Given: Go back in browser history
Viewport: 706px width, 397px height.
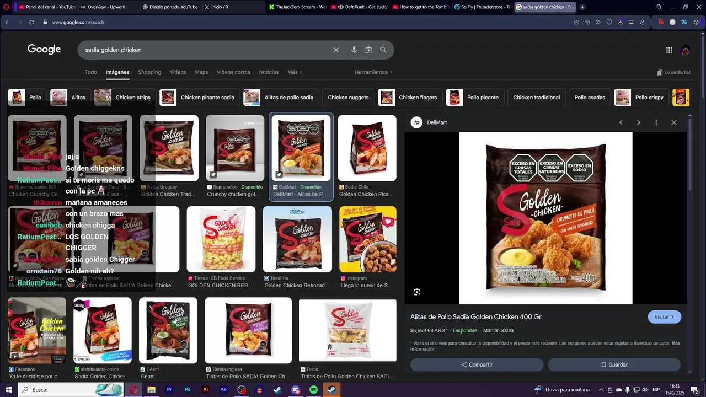Looking at the screenshot, I should pyautogui.click(x=7, y=22).
